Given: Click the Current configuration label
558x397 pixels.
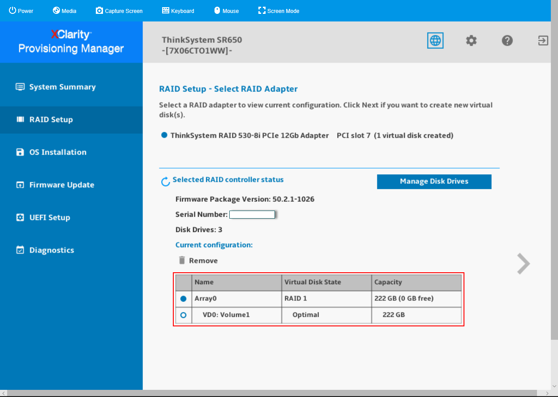Looking at the screenshot, I should click(214, 245).
